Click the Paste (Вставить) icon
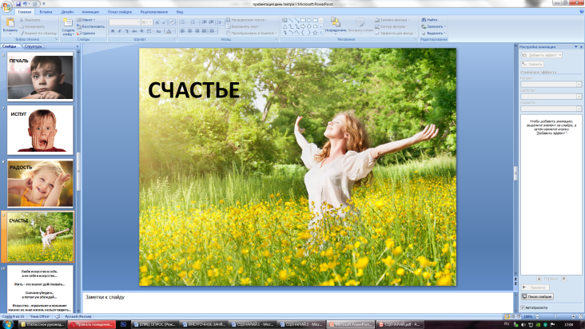The height and width of the screenshot is (329, 585). pos(10,24)
